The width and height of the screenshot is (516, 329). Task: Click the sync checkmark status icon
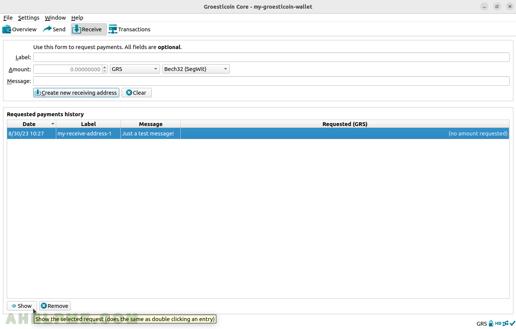pyautogui.click(x=512, y=323)
